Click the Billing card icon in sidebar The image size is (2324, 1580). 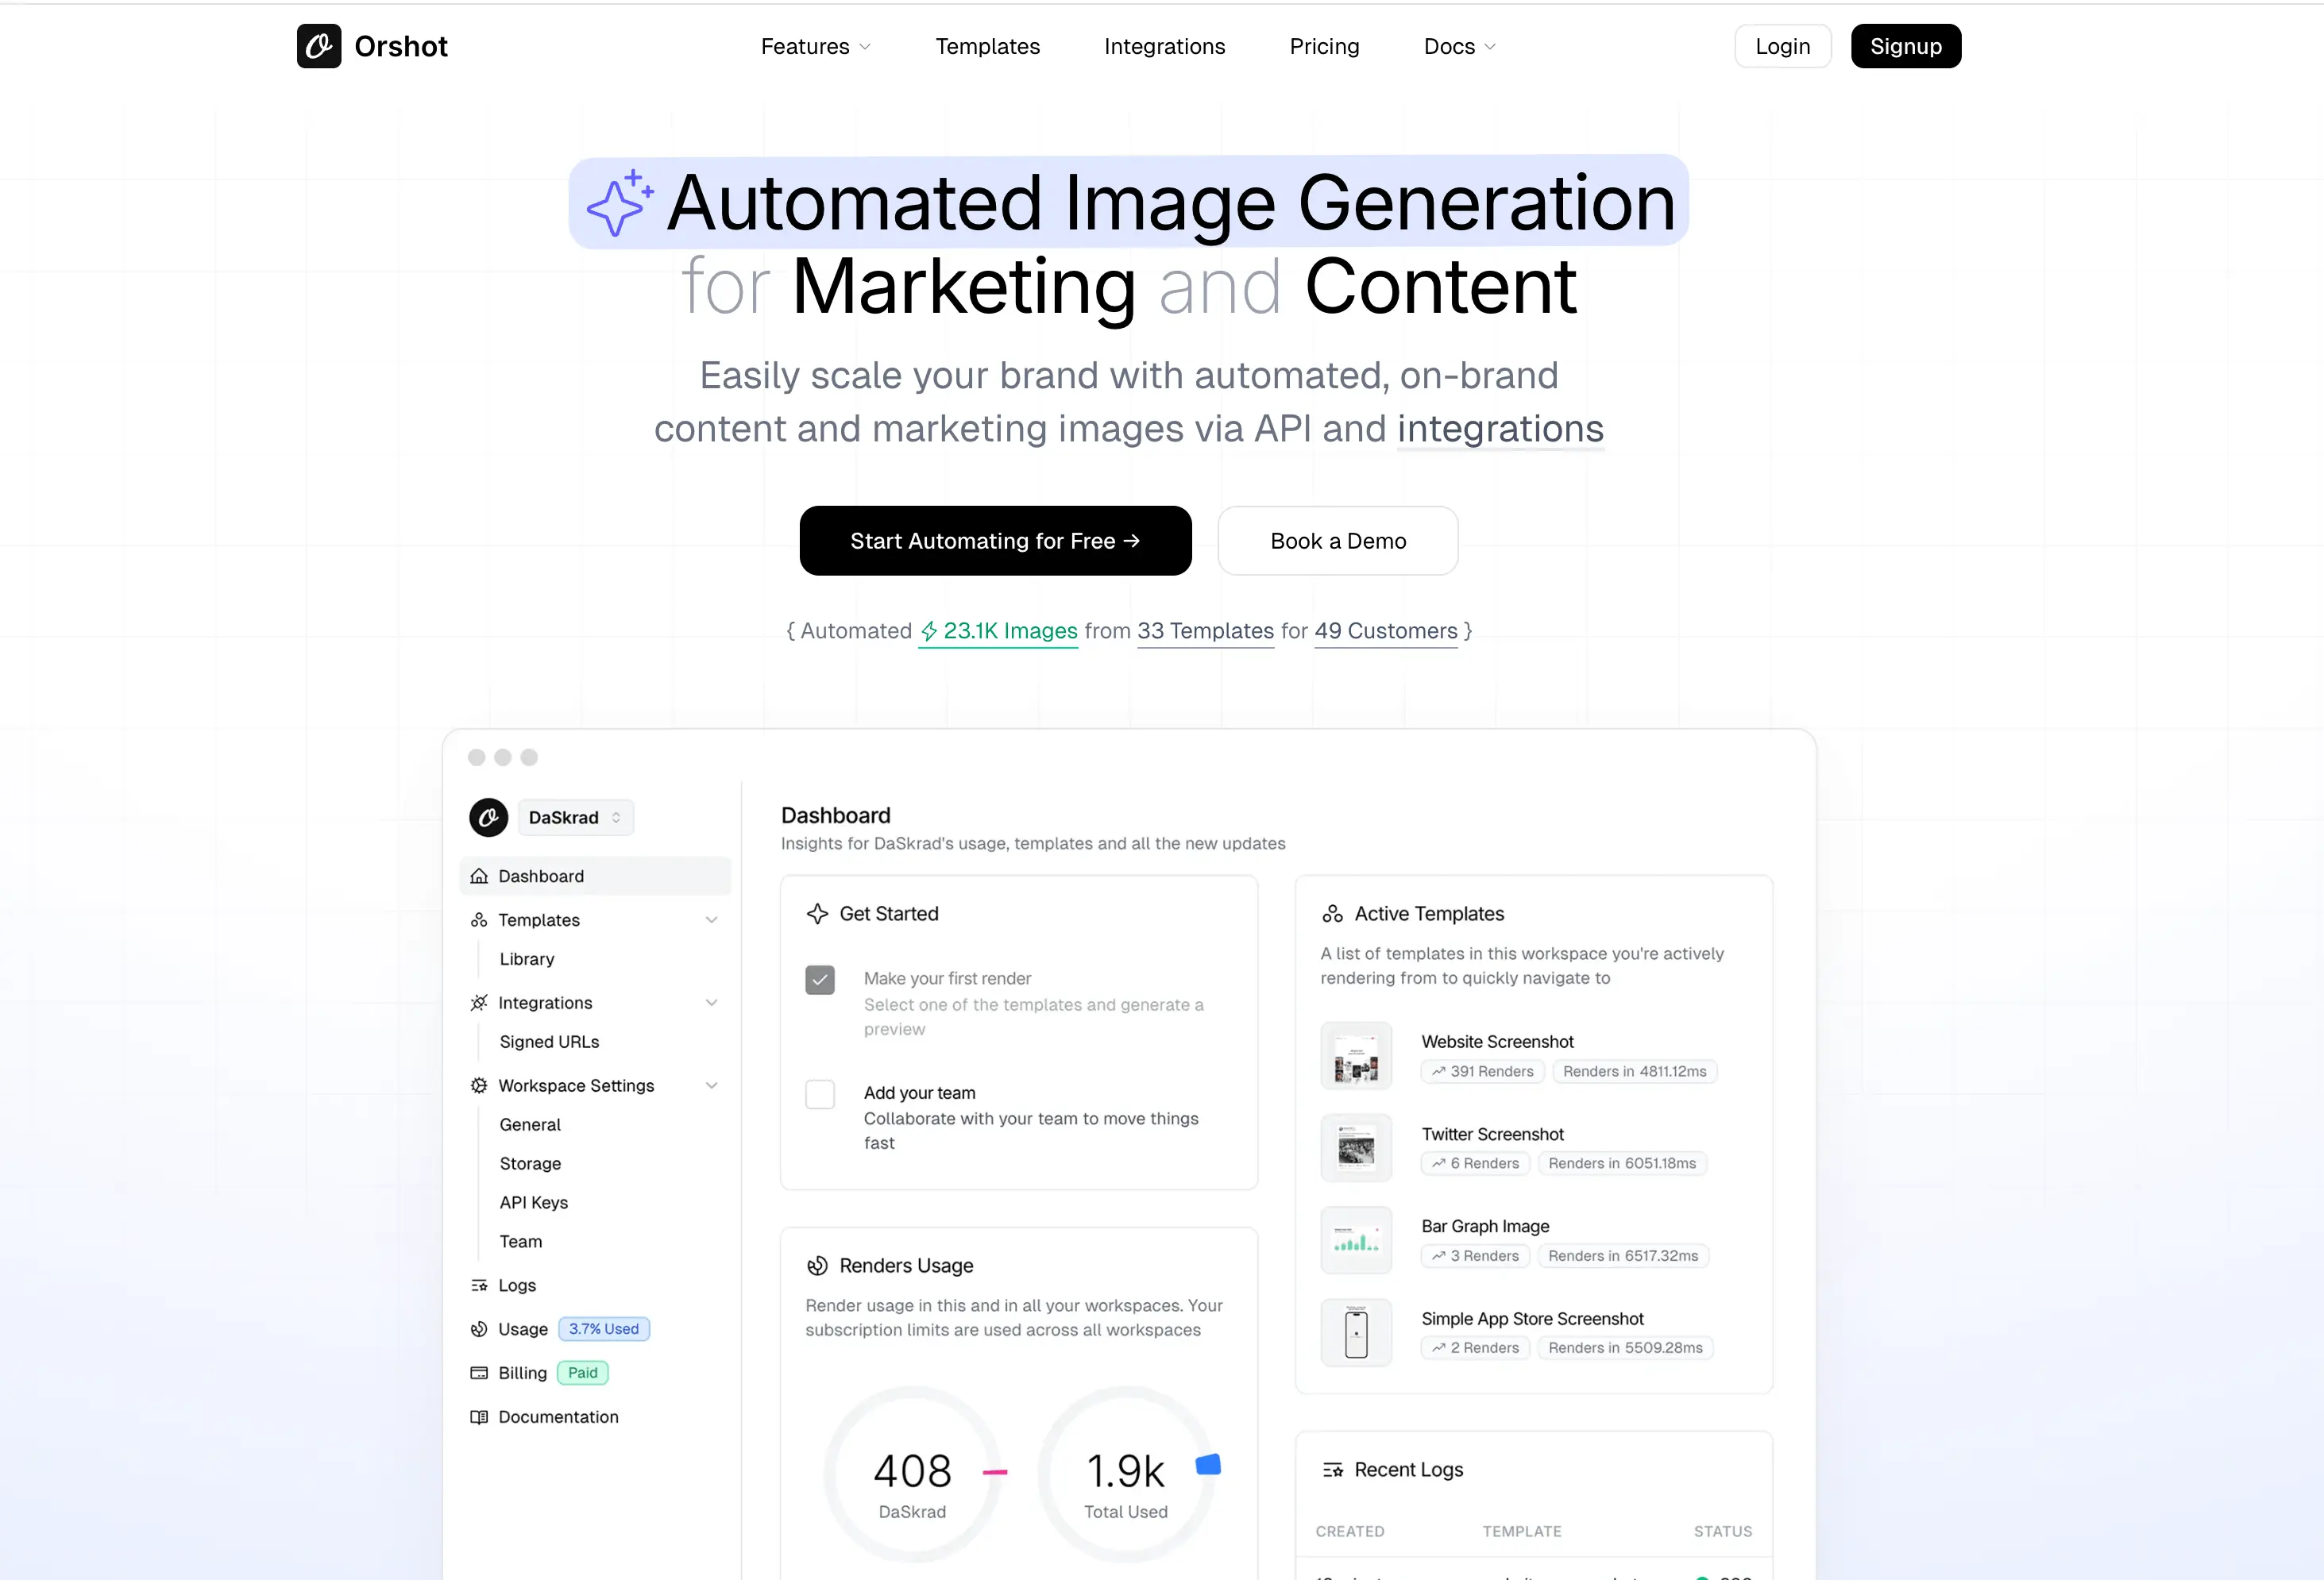479,1373
